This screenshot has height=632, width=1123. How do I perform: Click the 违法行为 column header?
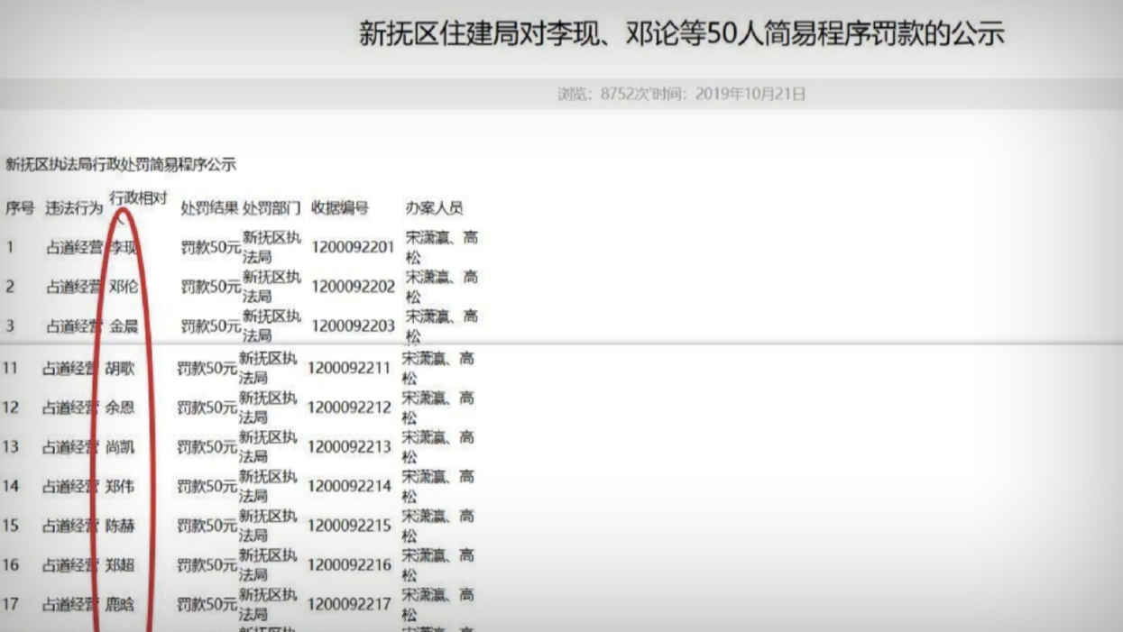click(x=74, y=208)
